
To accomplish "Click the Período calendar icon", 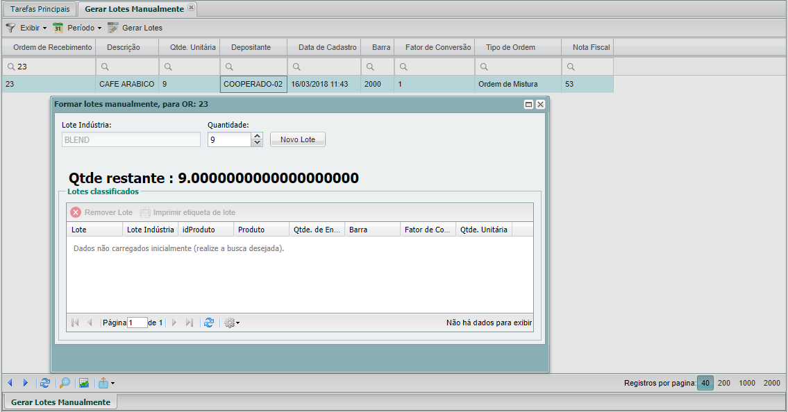I will tap(58, 28).
